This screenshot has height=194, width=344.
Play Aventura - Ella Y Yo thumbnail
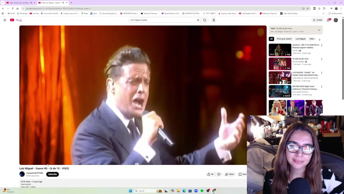pos(280,50)
